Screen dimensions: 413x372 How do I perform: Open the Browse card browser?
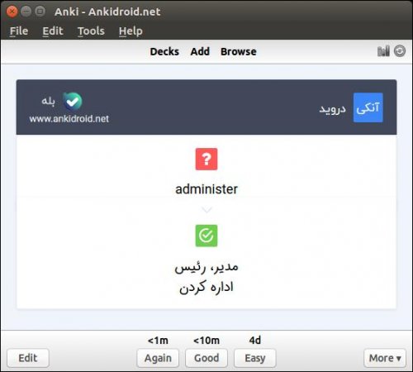click(x=239, y=51)
